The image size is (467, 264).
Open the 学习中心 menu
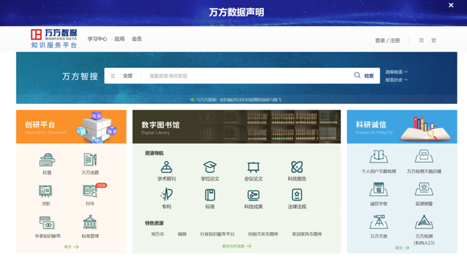97,39
